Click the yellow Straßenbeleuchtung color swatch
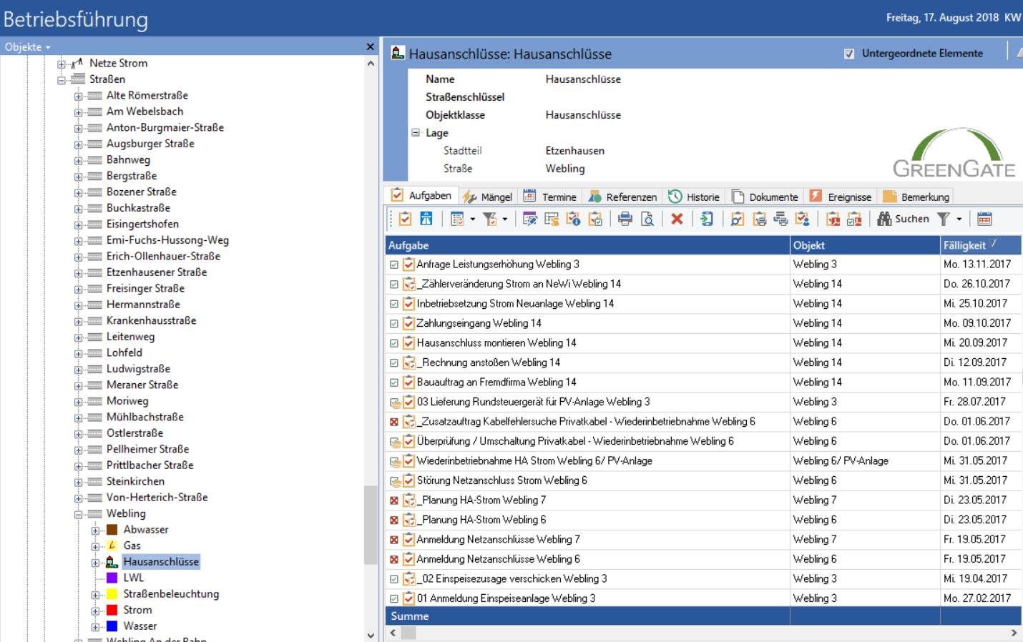The image size is (1023, 642). [112, 594]
